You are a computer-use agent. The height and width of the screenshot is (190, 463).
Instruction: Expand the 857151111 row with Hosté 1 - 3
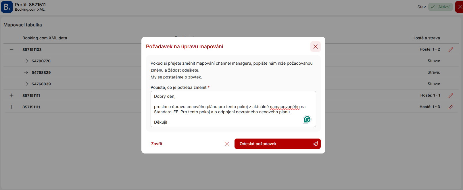point(11,107)
